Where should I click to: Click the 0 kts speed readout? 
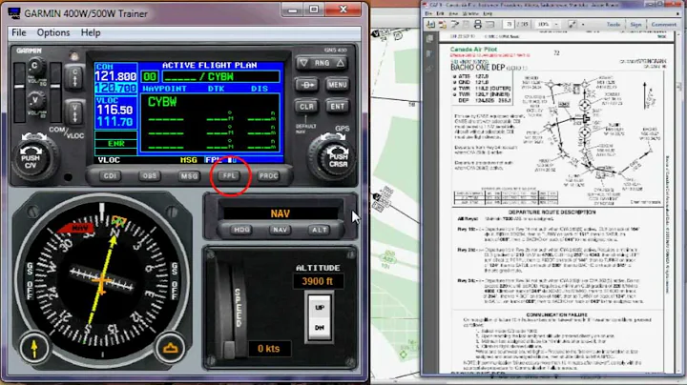click(x=268, y=348)
